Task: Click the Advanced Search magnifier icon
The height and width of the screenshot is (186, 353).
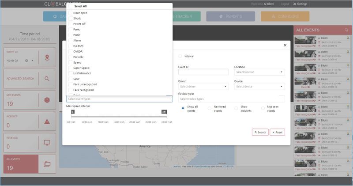Action: click(x=47, y=79)
